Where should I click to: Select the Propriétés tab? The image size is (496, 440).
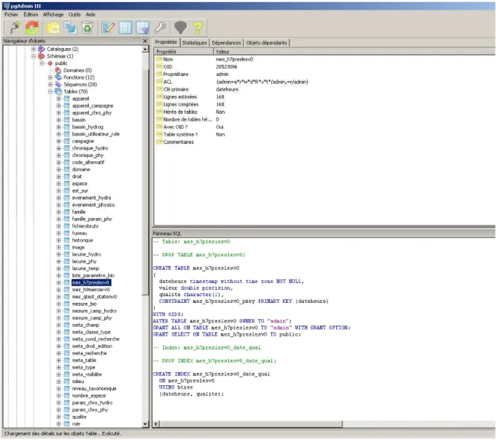[x=166, y=42]
